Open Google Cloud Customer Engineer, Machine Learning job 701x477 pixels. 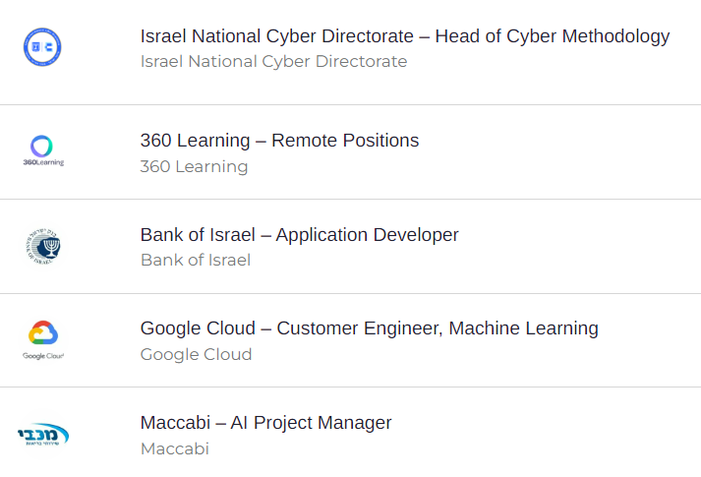tap(370, 328)
